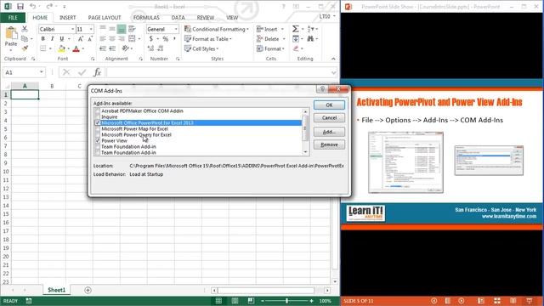Click the Undo arrow in quick access toolbar
Viewport: 544px width, 306px height.
point(32,6)
